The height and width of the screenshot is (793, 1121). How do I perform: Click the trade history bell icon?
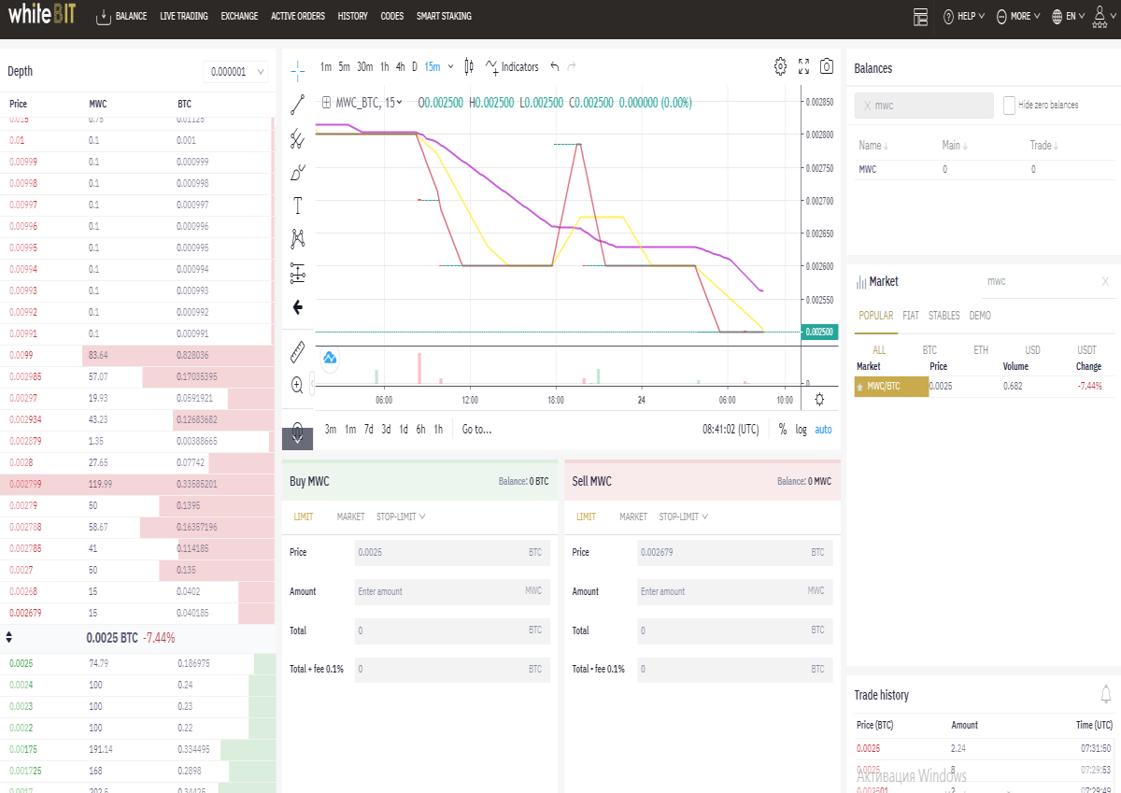(x=1106, y=694)
